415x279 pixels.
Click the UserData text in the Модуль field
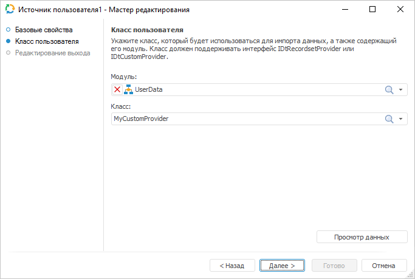coord(149,90)
